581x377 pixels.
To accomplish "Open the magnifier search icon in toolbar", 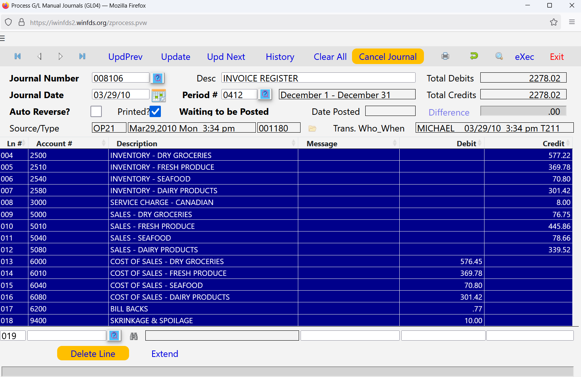I will pyautogui.click(x=499, y=56).
